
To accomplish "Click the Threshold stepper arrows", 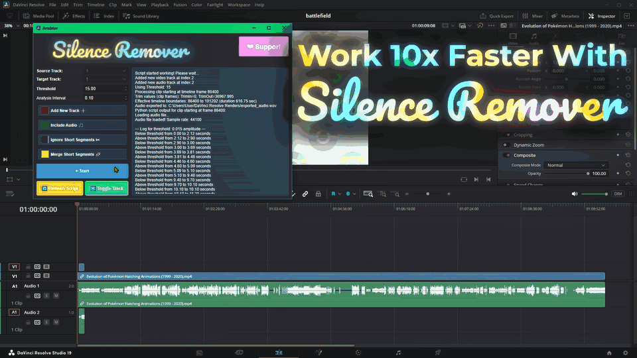I will pyautogui.click(x=125, y=88).
